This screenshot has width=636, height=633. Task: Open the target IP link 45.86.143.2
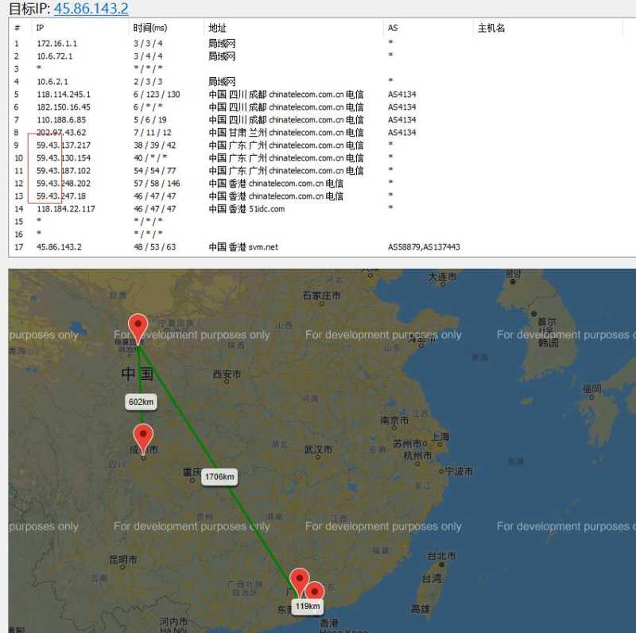coord(91,8)
